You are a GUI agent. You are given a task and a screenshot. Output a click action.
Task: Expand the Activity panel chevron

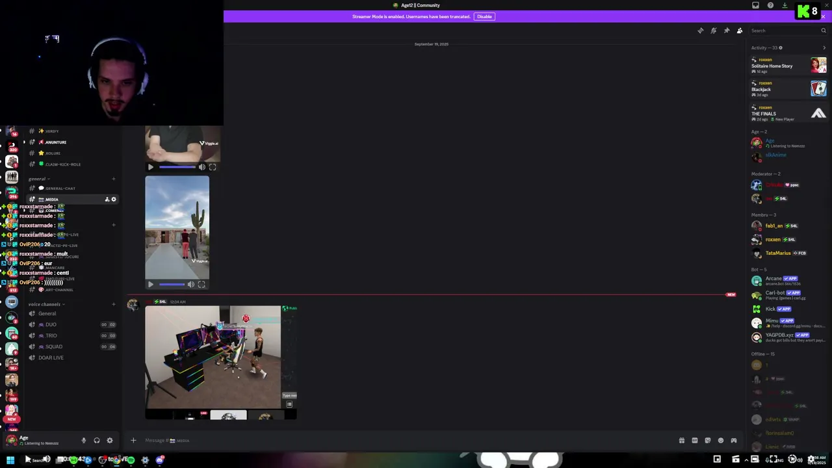pyautogui.click(x=824, y=47)
